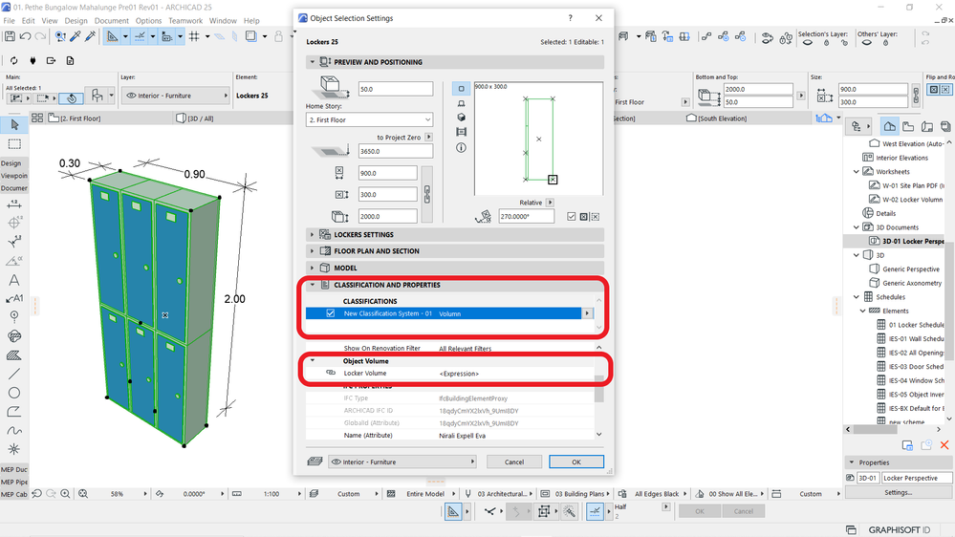Select the Arrow tool in the toolbox
This screenshot has width=955, height=537.
[14, 125]
